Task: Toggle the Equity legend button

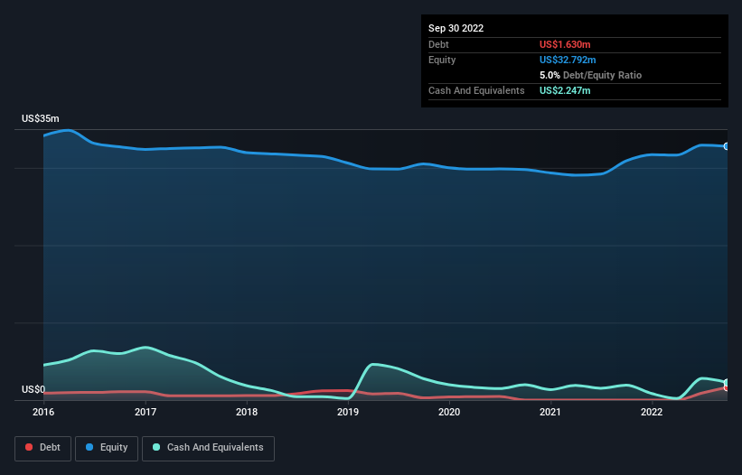Action: (107, 448)
